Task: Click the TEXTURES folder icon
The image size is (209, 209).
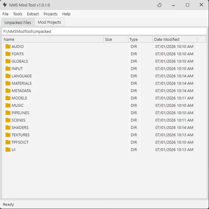Action: click(x=8, y=135)
